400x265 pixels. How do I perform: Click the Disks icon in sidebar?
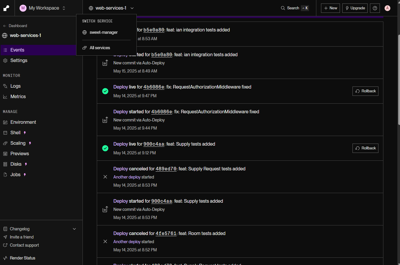coord(5,164)
